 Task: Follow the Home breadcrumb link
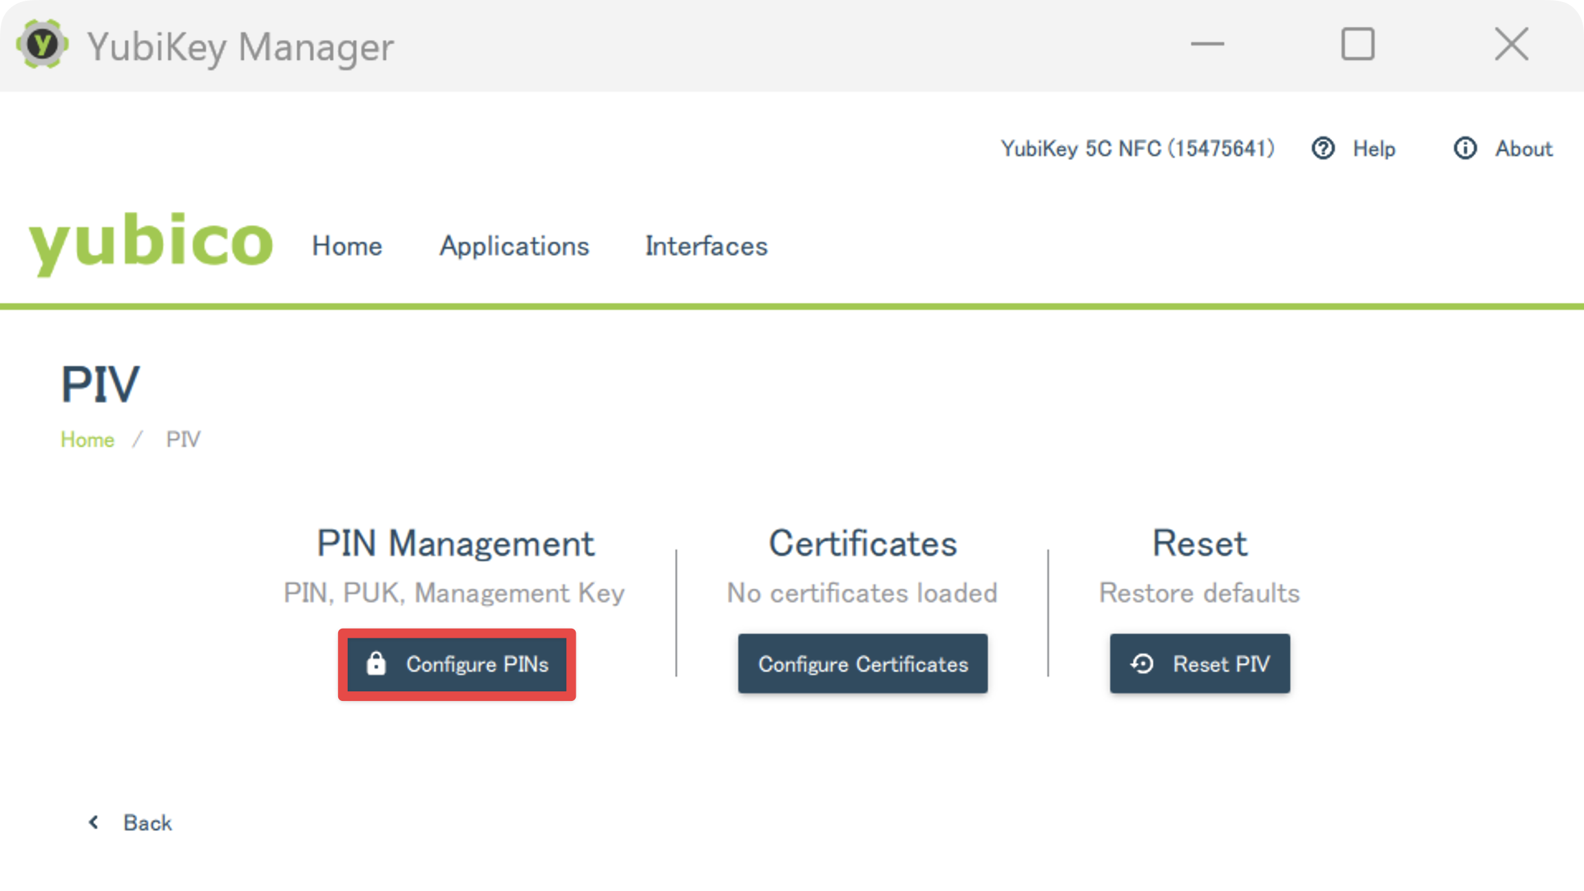pos(87,439)
